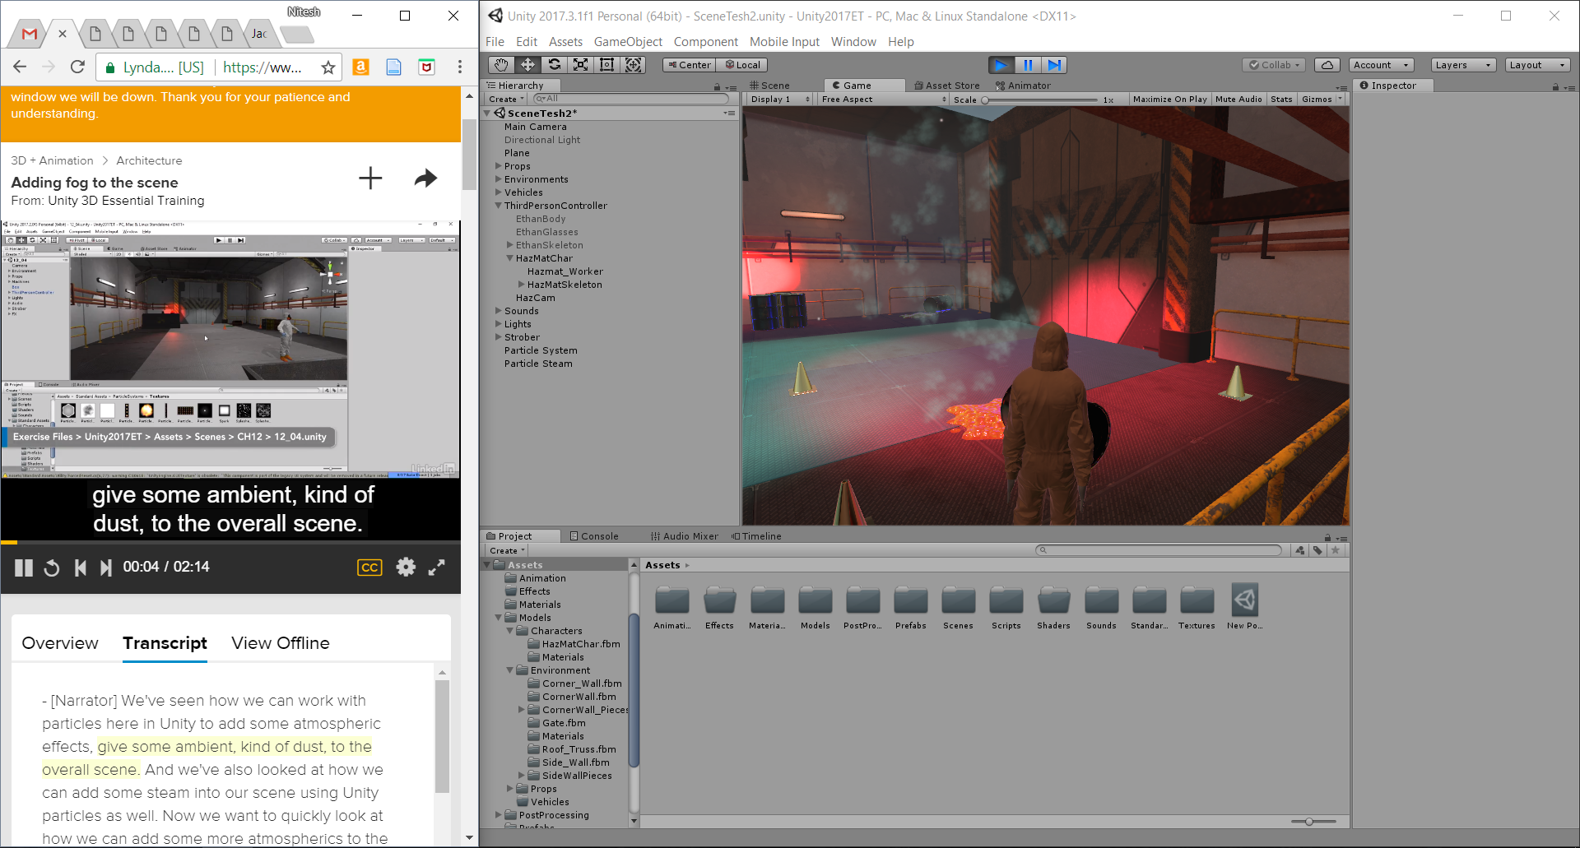The width and height of the screenshot is (1580, 848).
Task: Toggle Mute Audio in Game view
Action: click(x=1238, y=99)
